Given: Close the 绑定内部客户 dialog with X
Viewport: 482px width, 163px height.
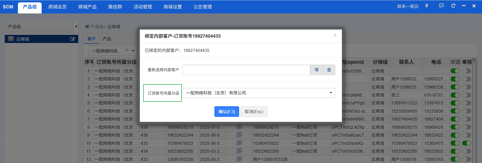Looking at the screenshot, I should pos(335,35).
